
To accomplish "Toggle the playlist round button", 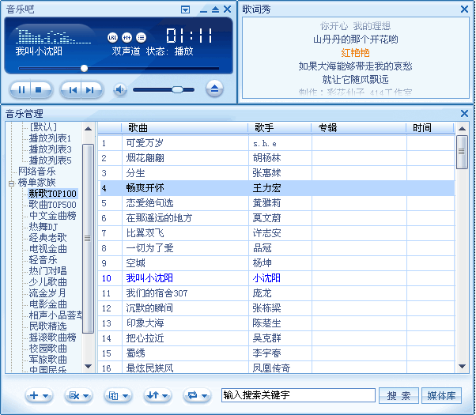I will coord(141,38).
